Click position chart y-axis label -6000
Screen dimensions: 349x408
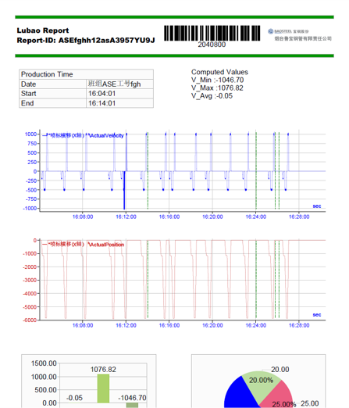coord(30,320)
